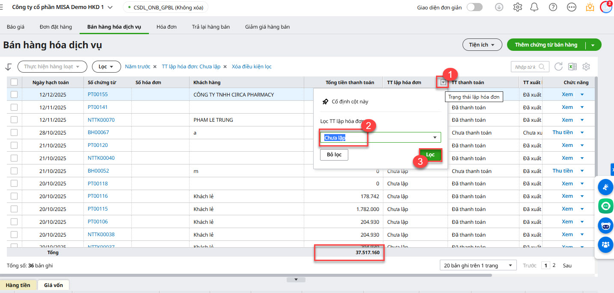Click the horizontal scrollbar under the table
The image size is (614, 293).
coord(214,275)
